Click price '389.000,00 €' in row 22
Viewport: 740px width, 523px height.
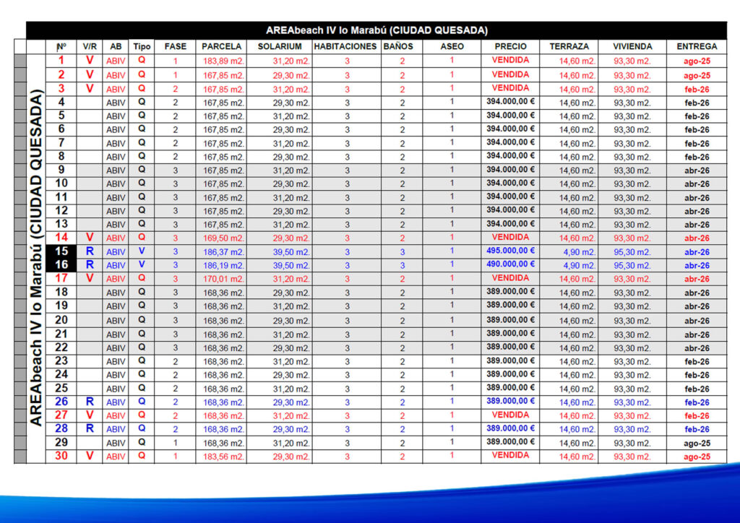(510, 347)
